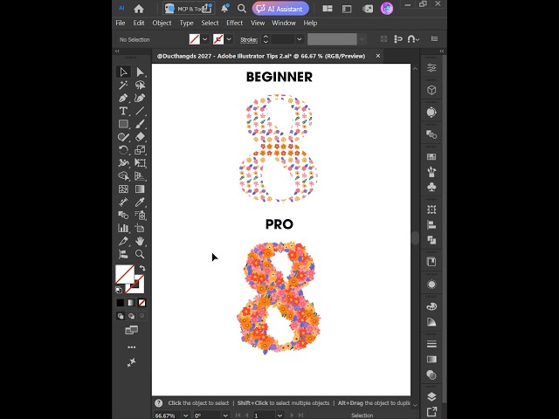Select the Hand tool
The width and height of the screenshot is (559, 419).
(x=140, y=241)
